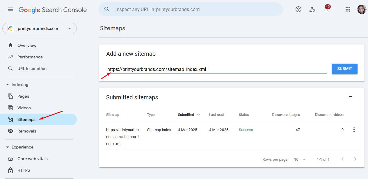The height and width of the screenshot is (179, 368).
Task: Sort by Submitted column header
Action: (x=186, y=115)
